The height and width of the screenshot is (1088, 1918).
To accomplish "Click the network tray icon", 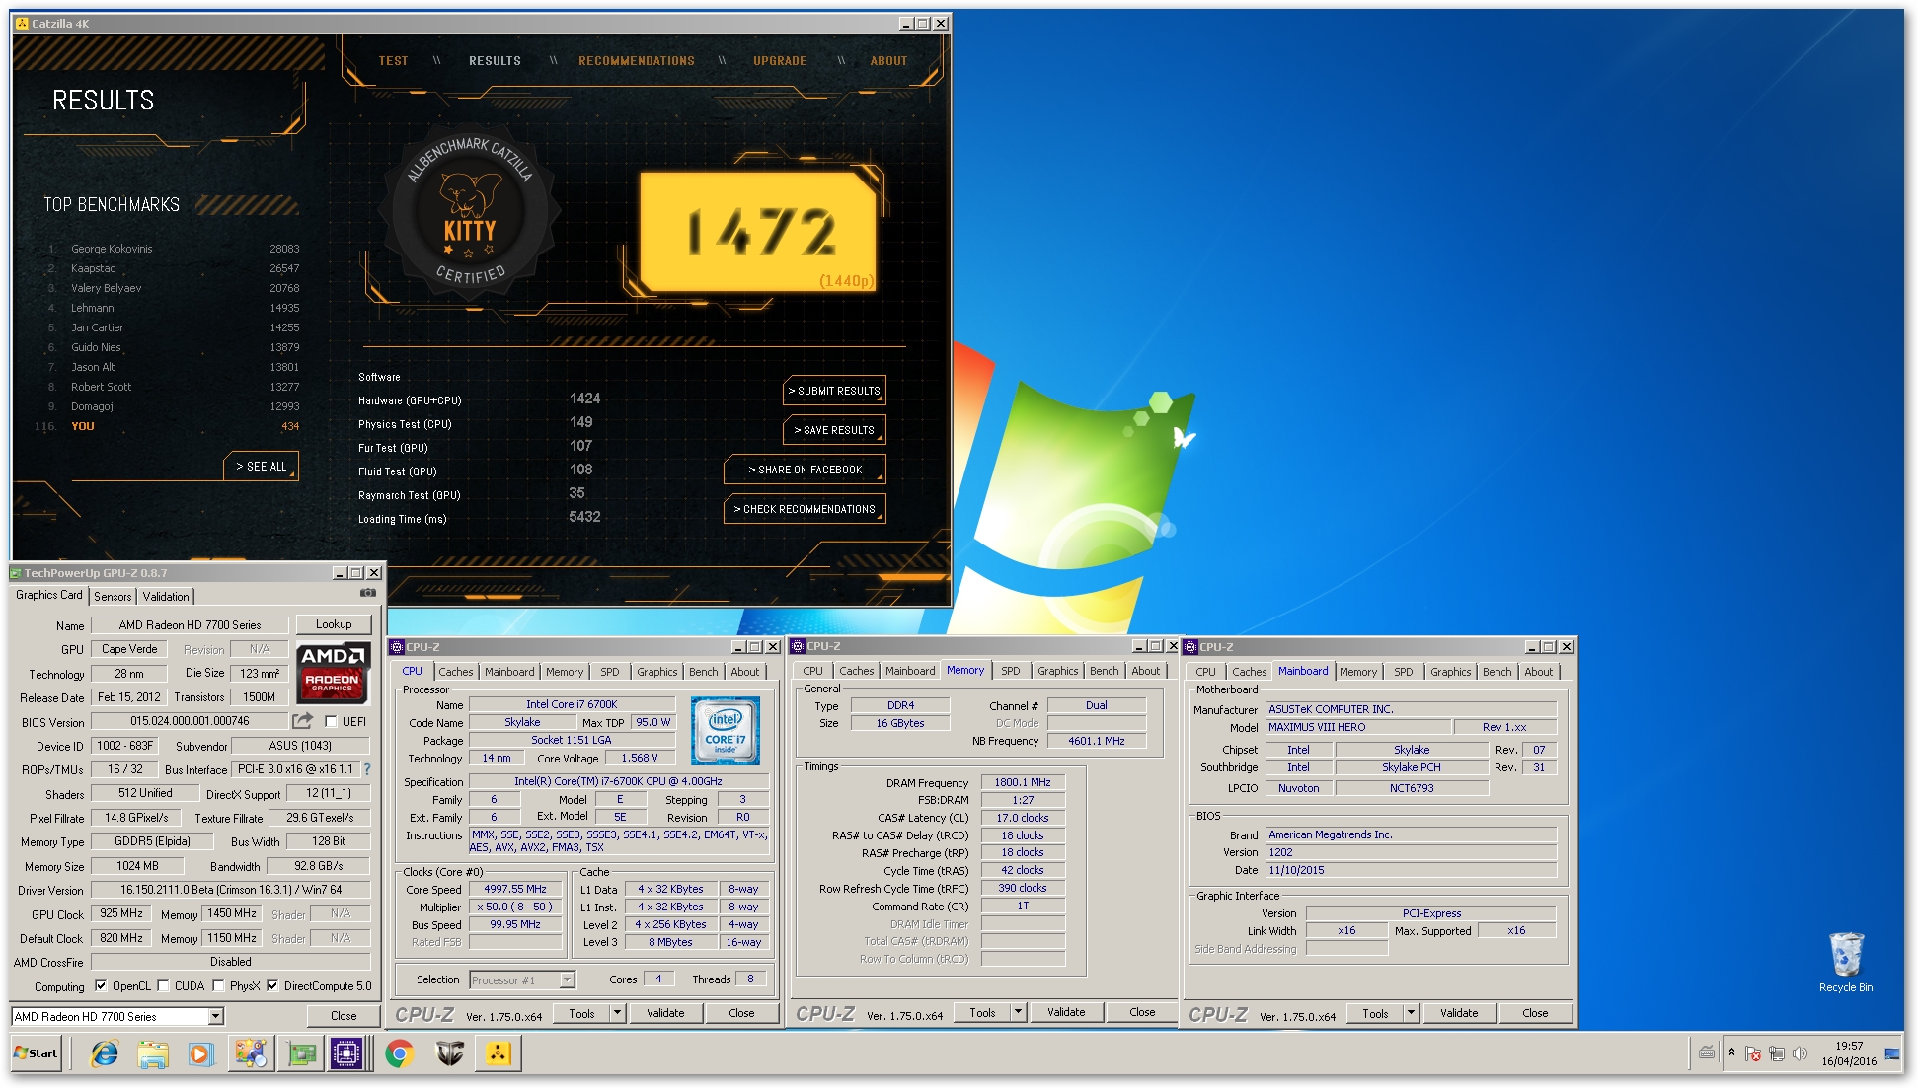I will coord(1777,1053).
